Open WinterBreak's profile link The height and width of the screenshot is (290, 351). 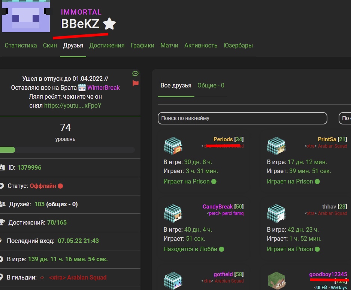tap(103, 88)
